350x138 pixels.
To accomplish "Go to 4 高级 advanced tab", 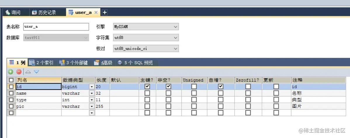I will (x=103, y=63).
